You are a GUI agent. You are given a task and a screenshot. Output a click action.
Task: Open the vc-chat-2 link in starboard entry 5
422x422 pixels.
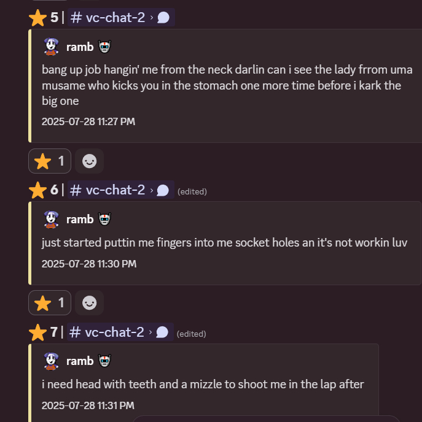[108, 17]
